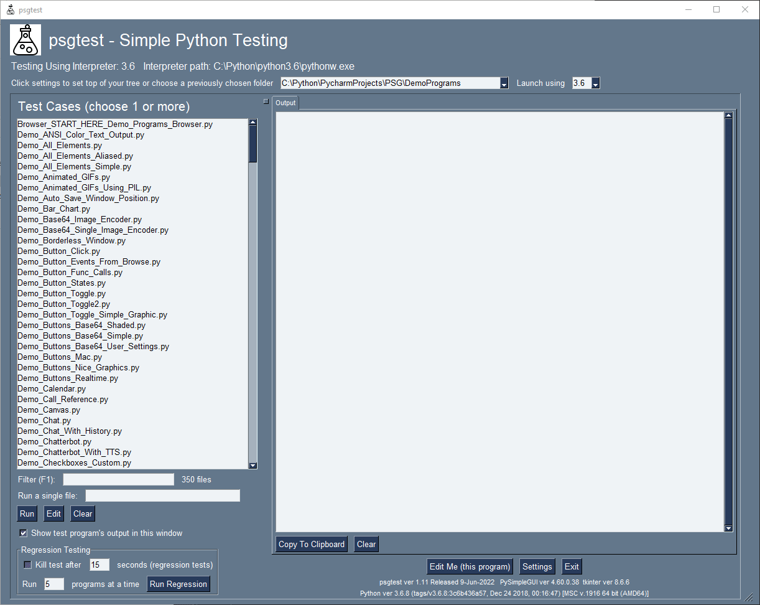Screen dimensions: 760x605
Task: Click the test list scroll-down arrow
Action: coord(253,465)
